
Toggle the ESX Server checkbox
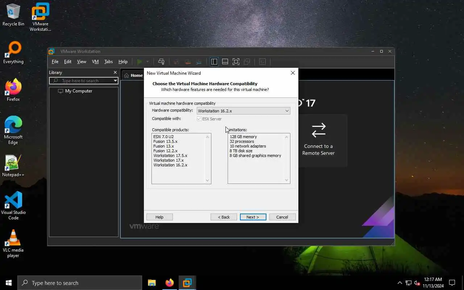point(199,119)
